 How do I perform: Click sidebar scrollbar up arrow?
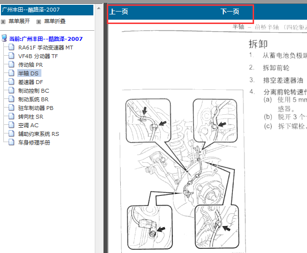(x=99, y=8)
